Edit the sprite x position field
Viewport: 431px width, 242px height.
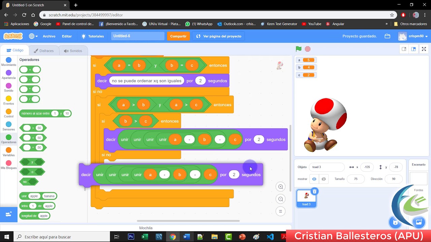(x=367, y=167)
